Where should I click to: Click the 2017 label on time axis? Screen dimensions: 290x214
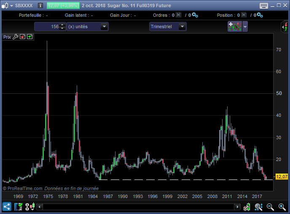point(257,196)
